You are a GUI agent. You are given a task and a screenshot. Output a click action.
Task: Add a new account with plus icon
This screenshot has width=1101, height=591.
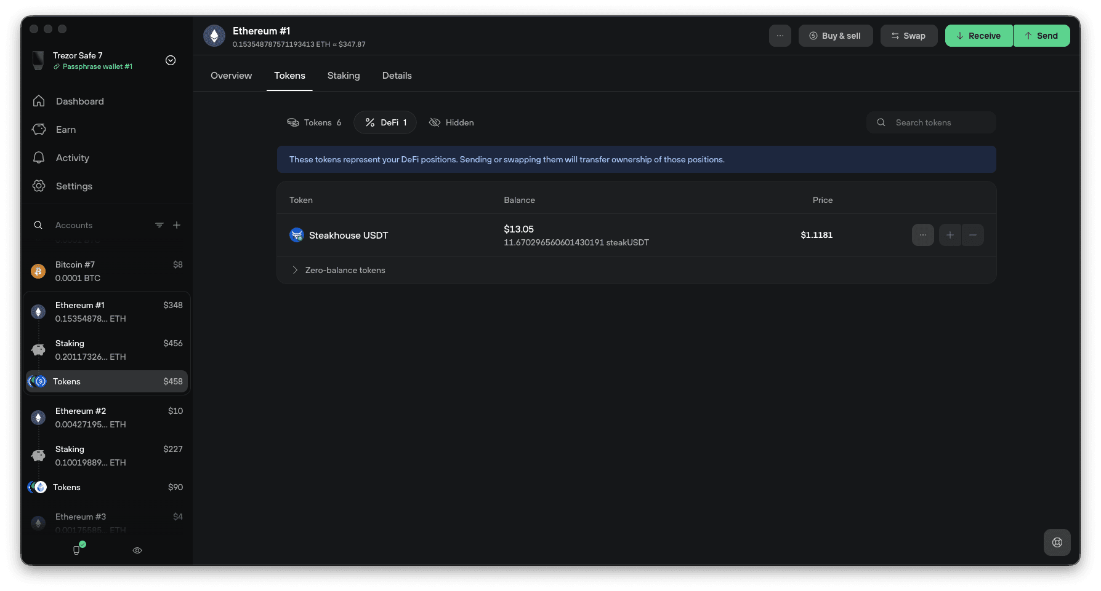(x=177, y=225)
